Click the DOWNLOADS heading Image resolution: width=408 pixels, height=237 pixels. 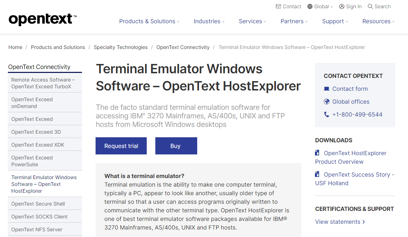334,140
